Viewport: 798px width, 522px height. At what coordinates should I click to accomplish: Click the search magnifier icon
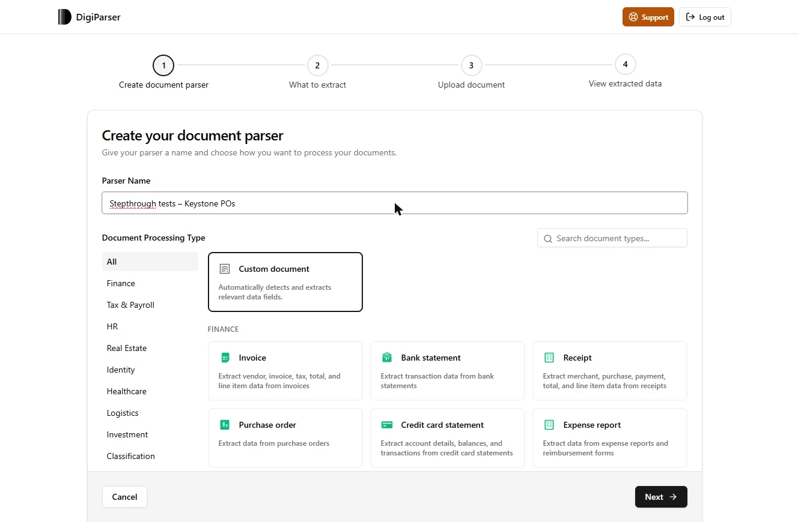pos(548,239)
